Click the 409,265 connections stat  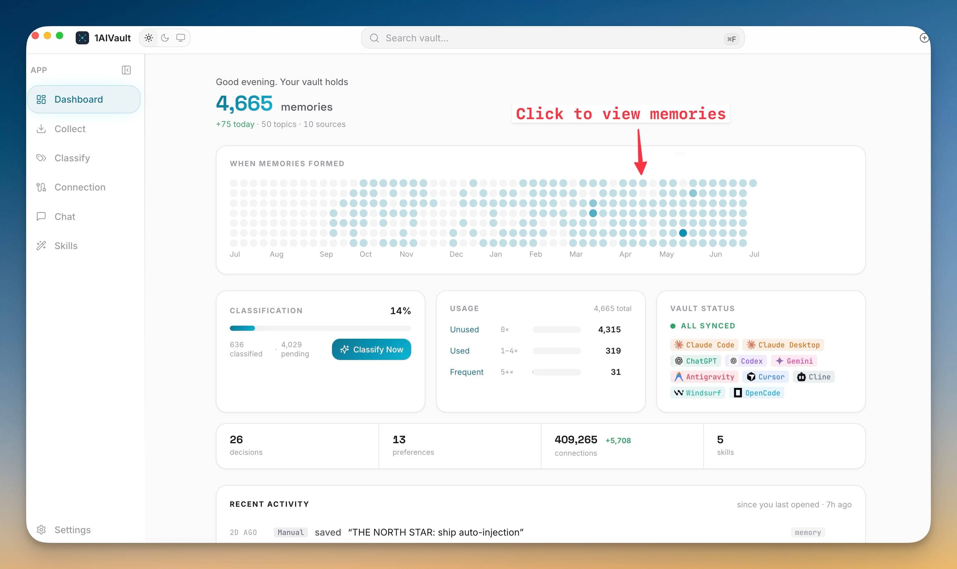[622, 446]
